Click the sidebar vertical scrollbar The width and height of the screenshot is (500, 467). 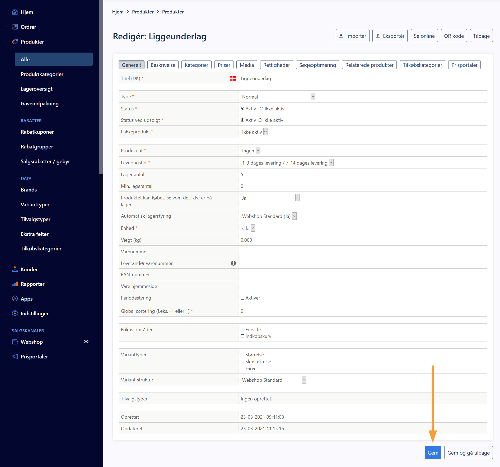pos(101,87)
